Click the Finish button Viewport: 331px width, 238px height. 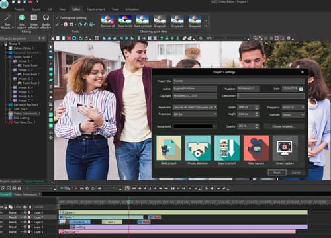coord(277,173)
